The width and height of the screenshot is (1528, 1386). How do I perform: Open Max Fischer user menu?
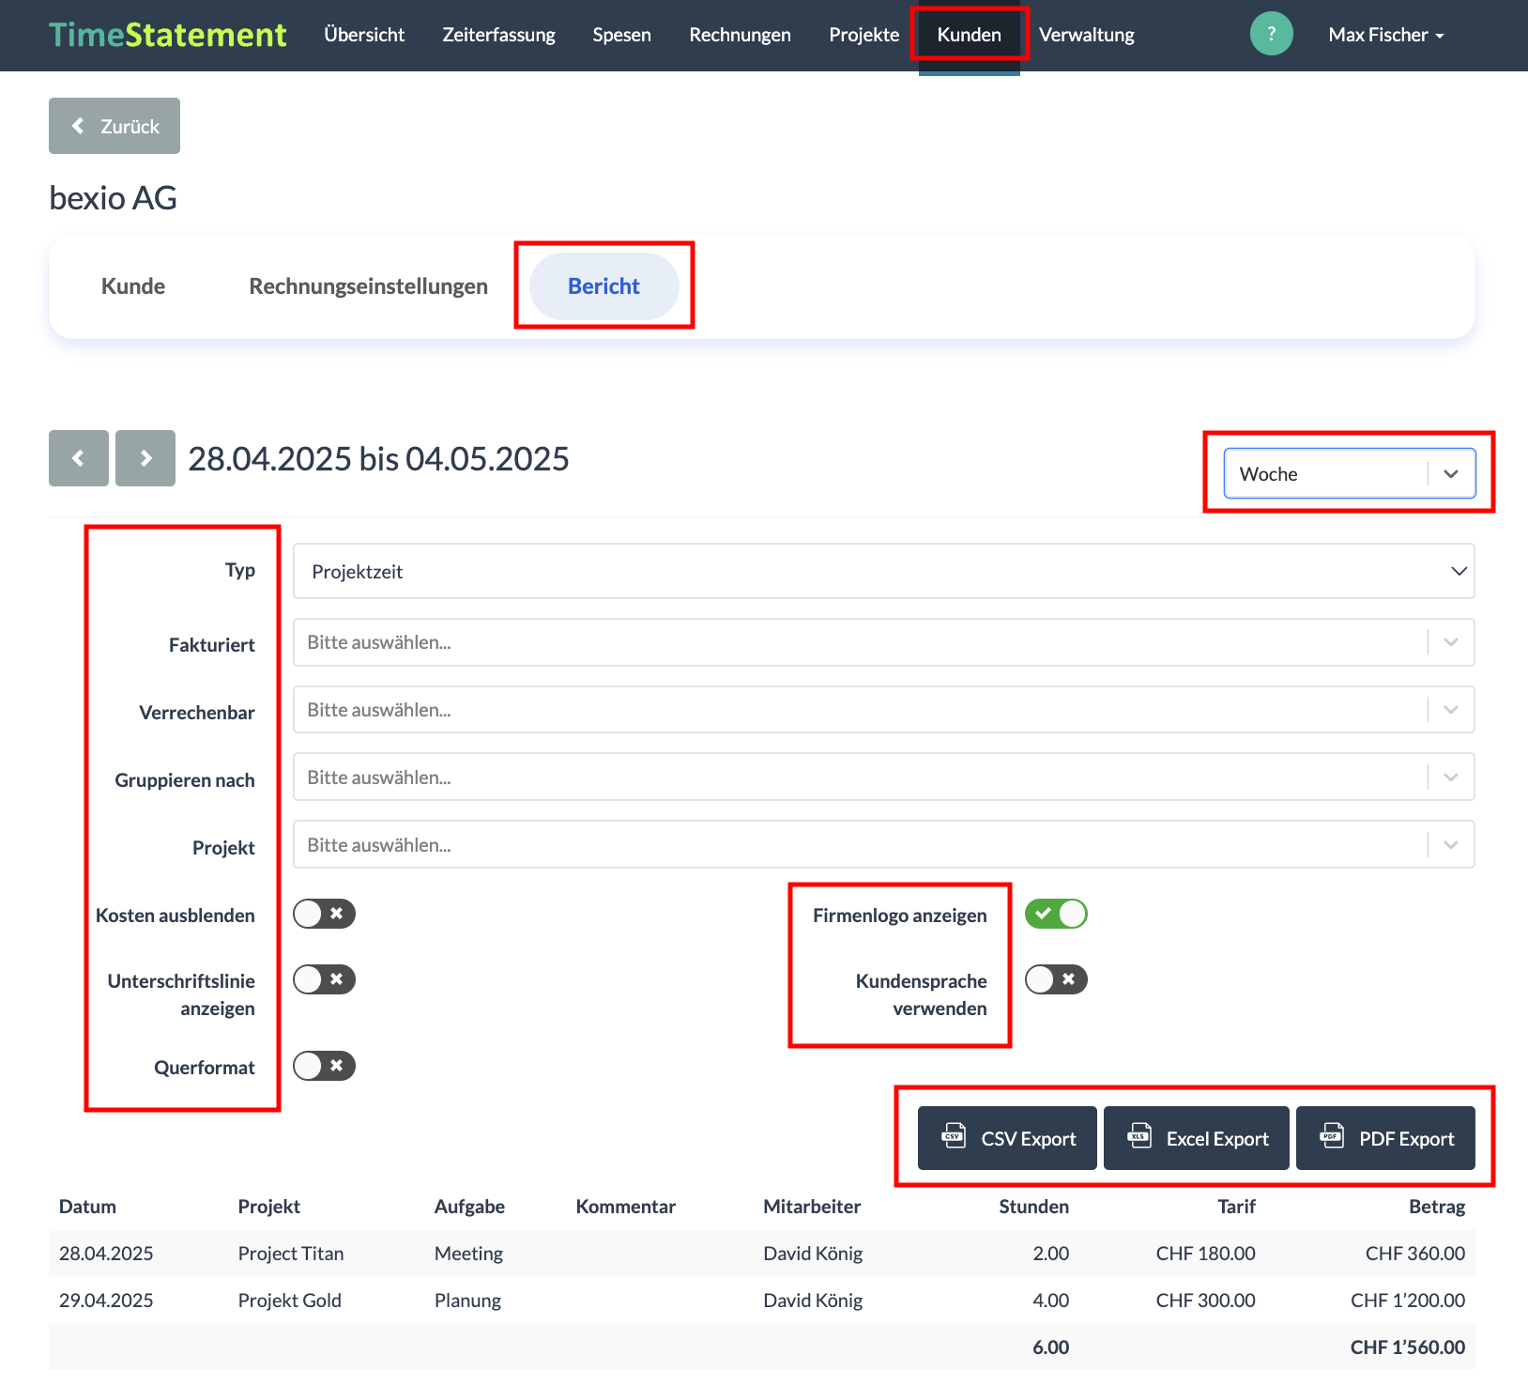(x=1385, y=35)
